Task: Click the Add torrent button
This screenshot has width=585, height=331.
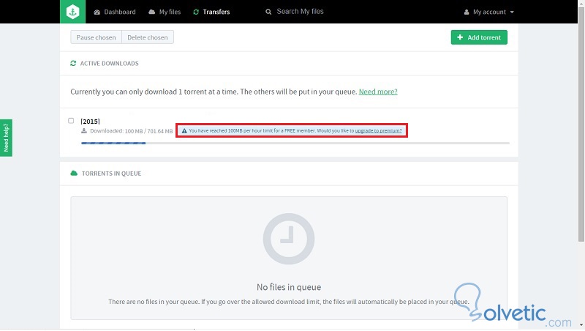Action: pyautogui.click(x=479, y=37)
